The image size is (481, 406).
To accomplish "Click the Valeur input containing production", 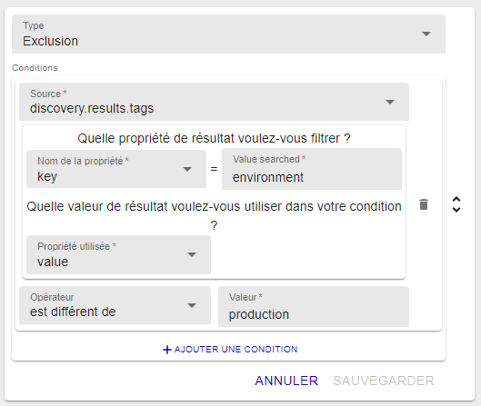I will pyautogui.click(x=314, y=306).
